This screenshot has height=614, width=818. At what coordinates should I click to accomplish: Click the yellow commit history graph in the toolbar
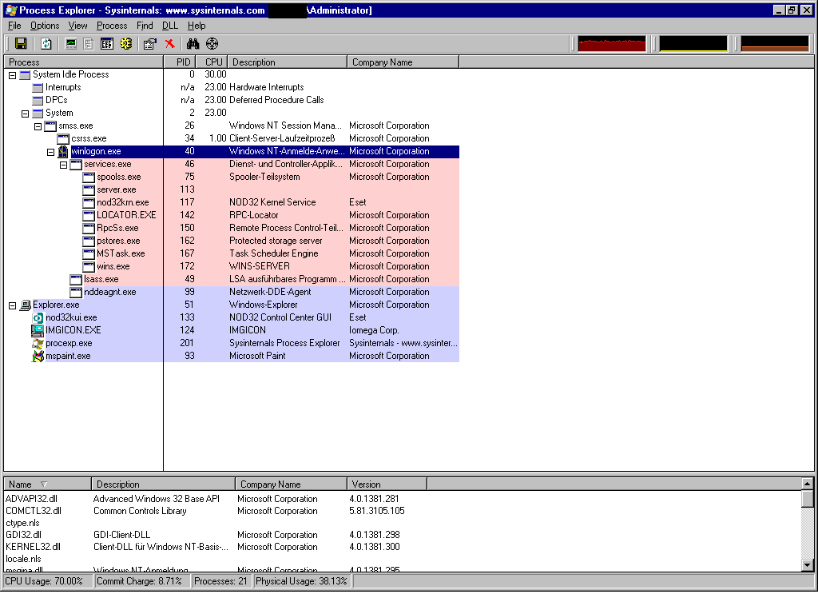tap(693, 44)
